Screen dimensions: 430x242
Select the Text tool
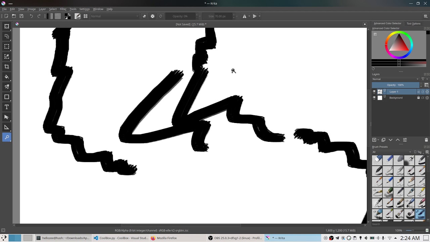click(x=7, y=107)
